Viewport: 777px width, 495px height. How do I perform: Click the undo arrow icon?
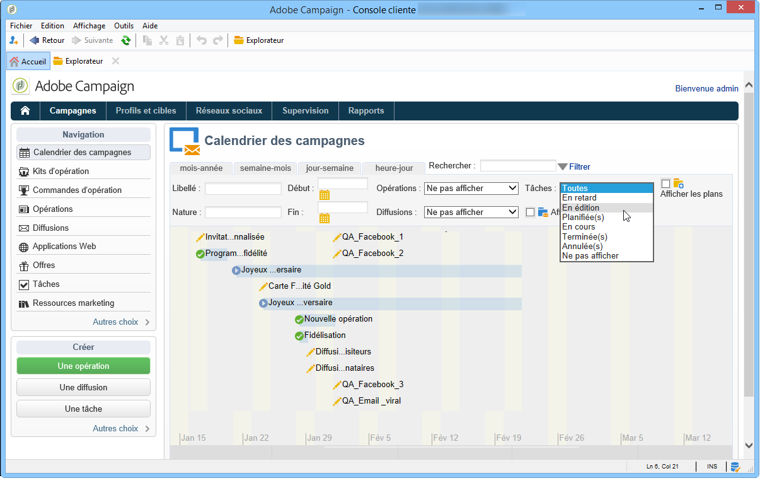point(202,40)
